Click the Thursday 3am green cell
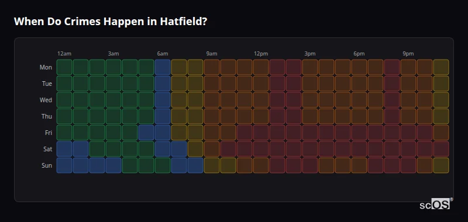 (x=113, y=116)
